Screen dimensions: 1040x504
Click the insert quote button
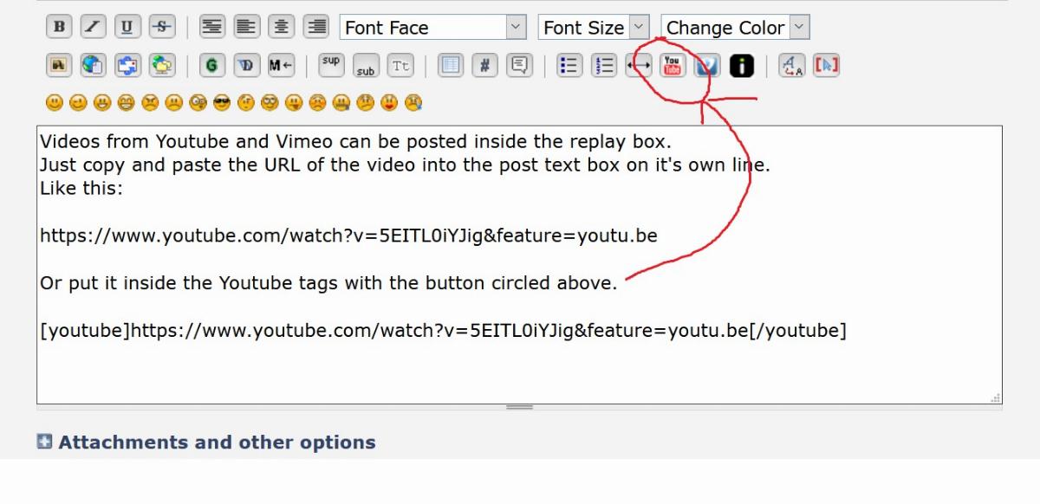point(519,66)
